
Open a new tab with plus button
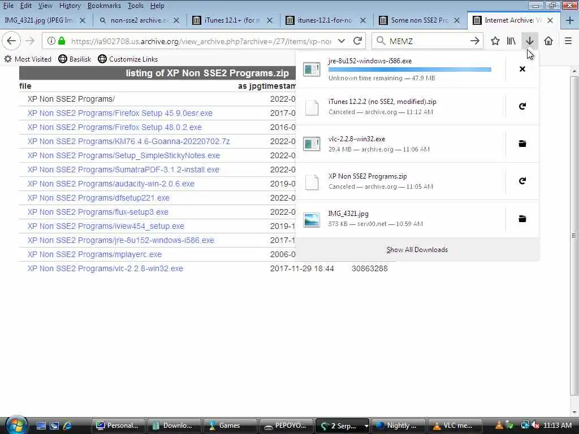pos(570,20)
